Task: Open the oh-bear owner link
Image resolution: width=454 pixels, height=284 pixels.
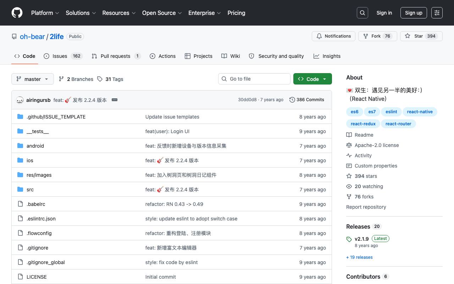Action: point(32,37)
